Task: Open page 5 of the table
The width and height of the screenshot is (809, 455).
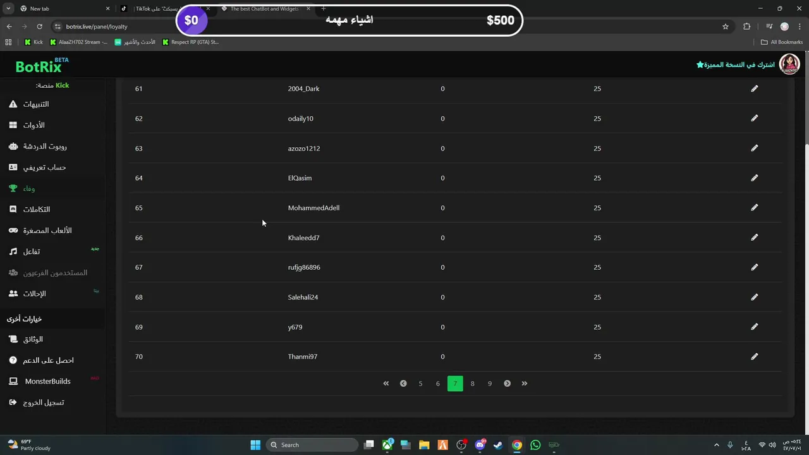Action: click(x=420, y=384)
